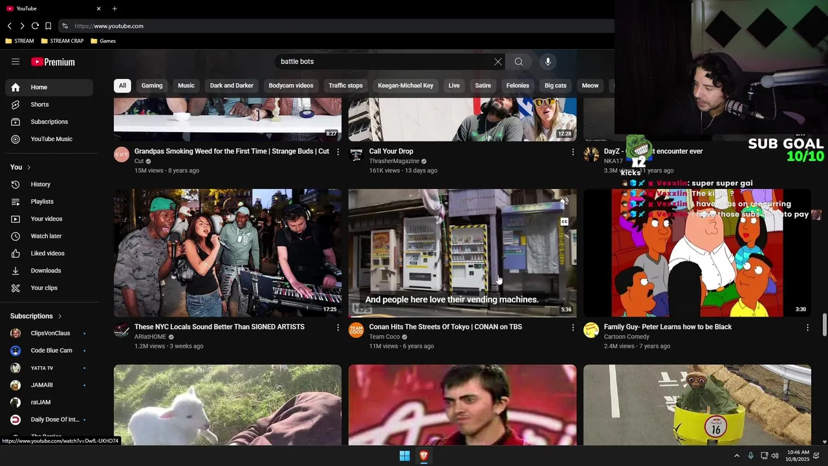Open the new tab plus button
828x466 pixels.
(114, 8)
